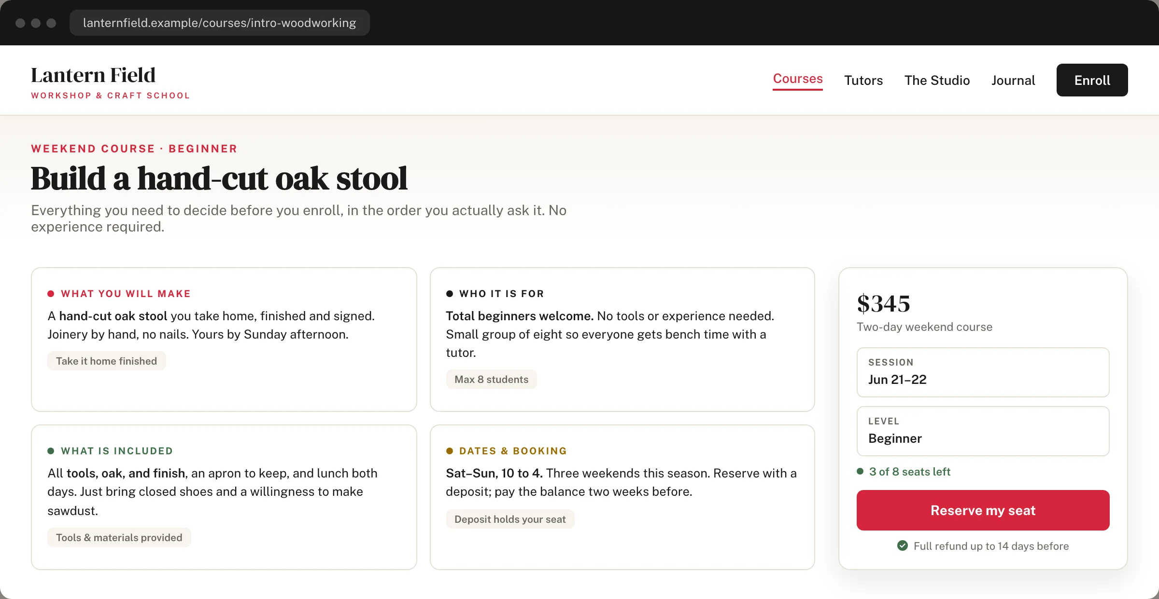
Task: Click amber dot beside Dates & Booking
Action: click(450, 451)
